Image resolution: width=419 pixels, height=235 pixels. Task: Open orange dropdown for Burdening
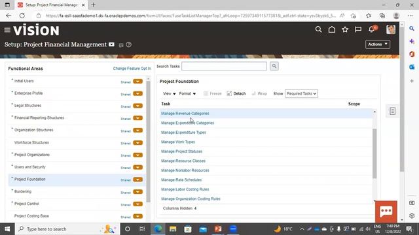[x=138, y=191]
